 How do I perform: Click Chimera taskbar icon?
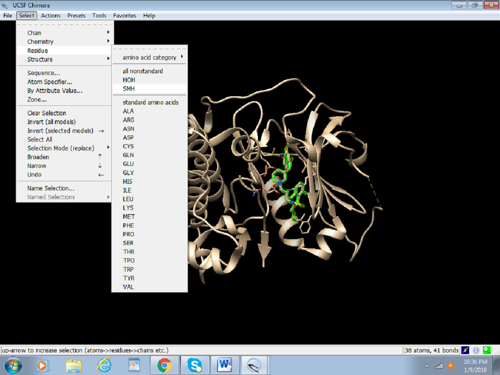255,366
